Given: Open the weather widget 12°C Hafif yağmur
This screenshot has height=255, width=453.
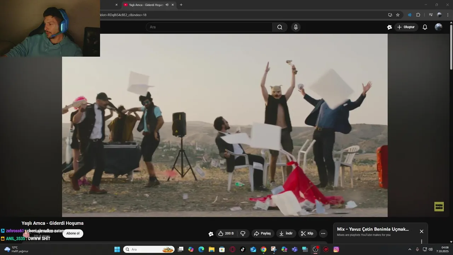Looking at the screenshot, I should point(16,249).
